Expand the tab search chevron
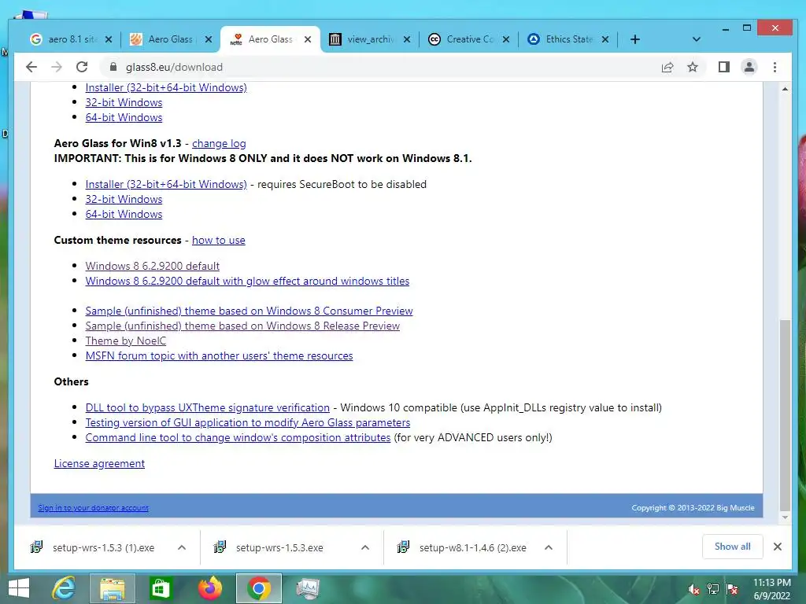The width and height of the screenshot is (806, 604). coord(696,39)
